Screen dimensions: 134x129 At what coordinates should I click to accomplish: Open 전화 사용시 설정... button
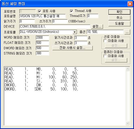click(72, 48)
